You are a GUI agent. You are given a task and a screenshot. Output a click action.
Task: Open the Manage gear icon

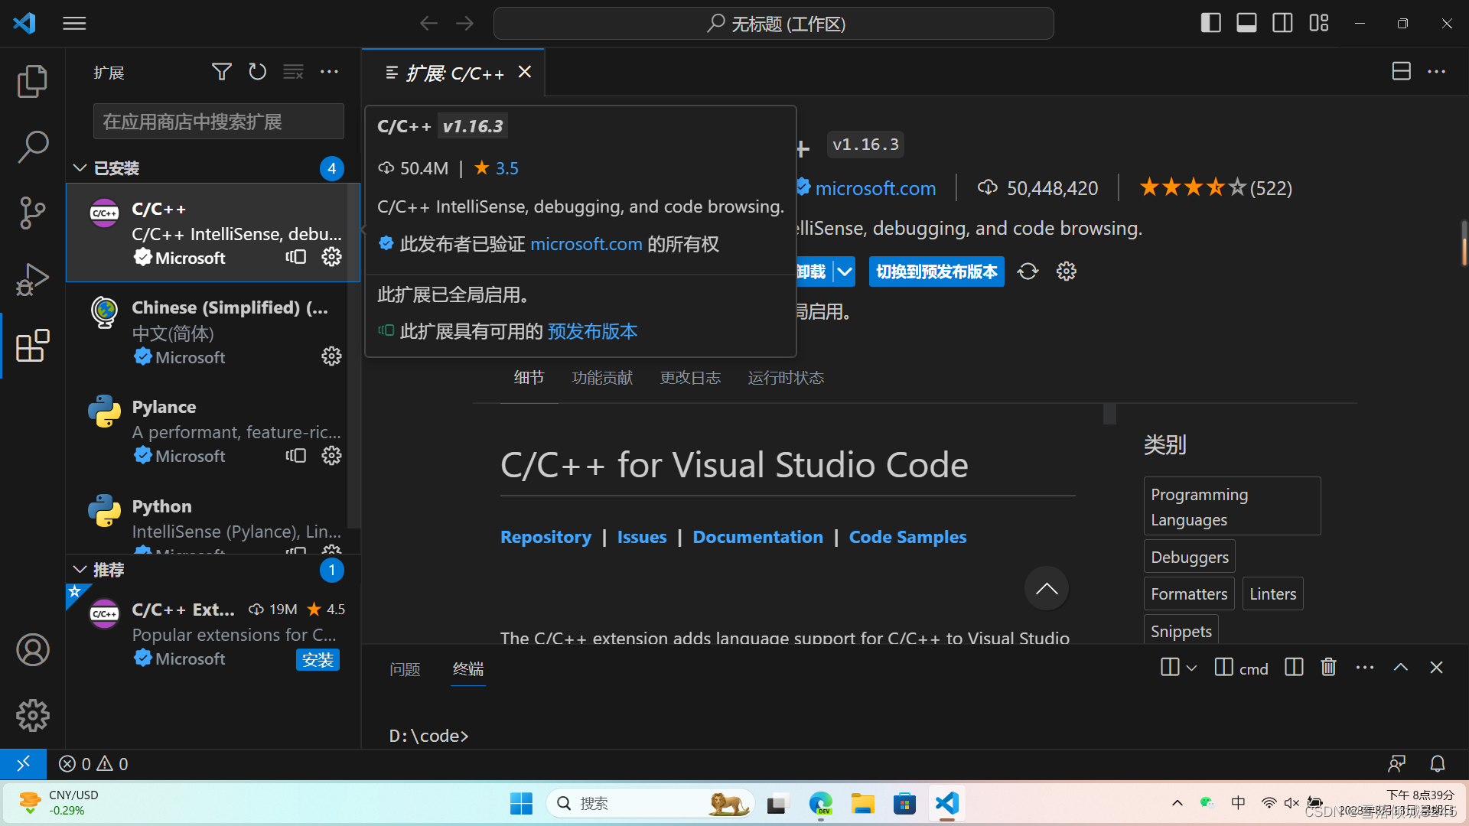click(32, 716)
